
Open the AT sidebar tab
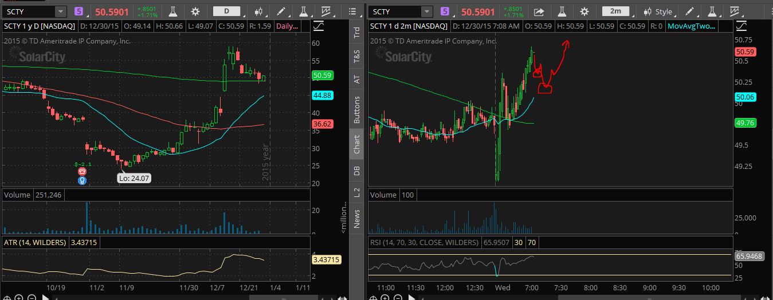(x=357, y=79)
